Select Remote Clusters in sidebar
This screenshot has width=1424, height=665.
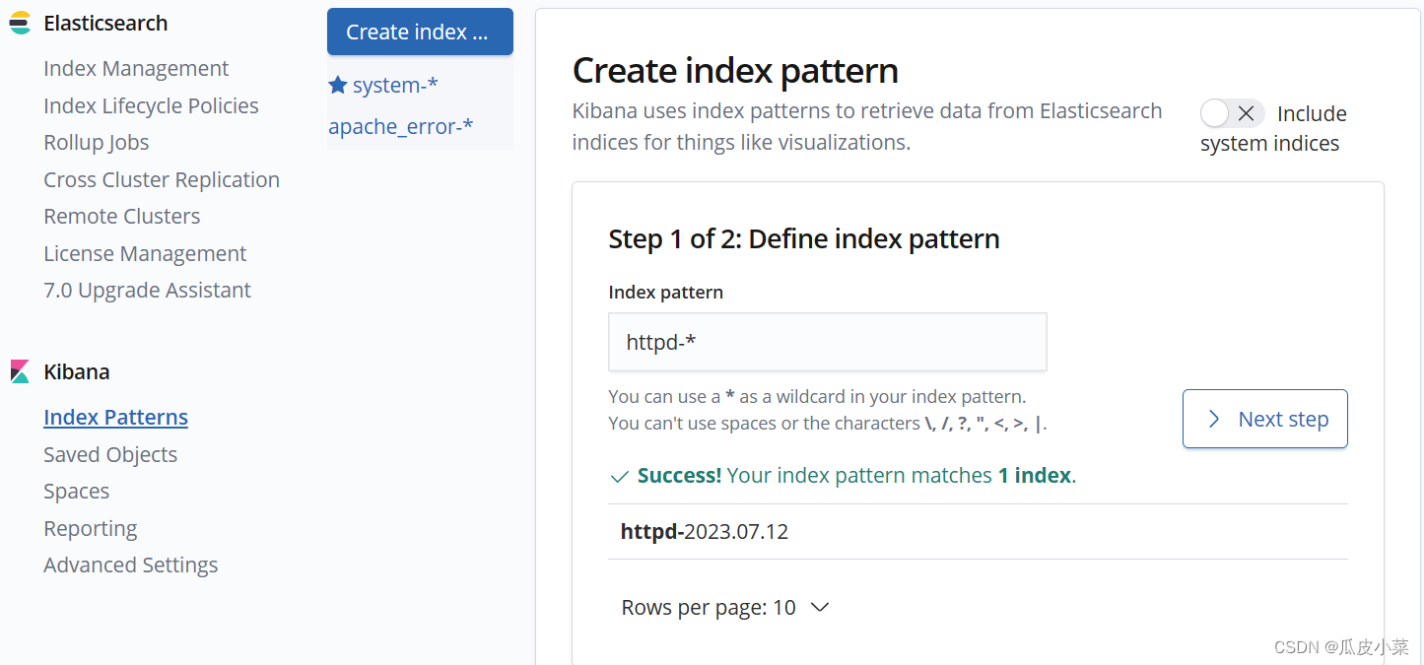pyautogui.click(x=122, y=216)
